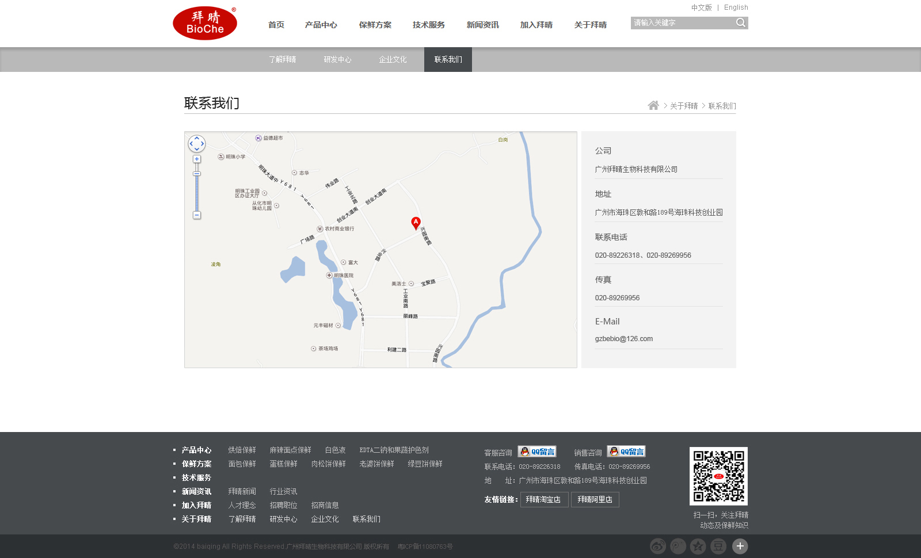Share to QZone star icon
Viewport: 921px width, 558px height.
[x=698, y=546]
